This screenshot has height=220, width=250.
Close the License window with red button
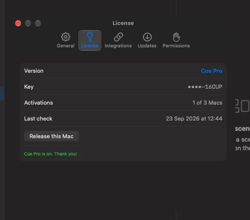(18, 23)
